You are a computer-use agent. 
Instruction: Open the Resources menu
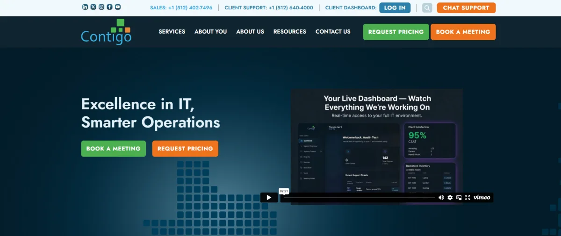(290, 32)
